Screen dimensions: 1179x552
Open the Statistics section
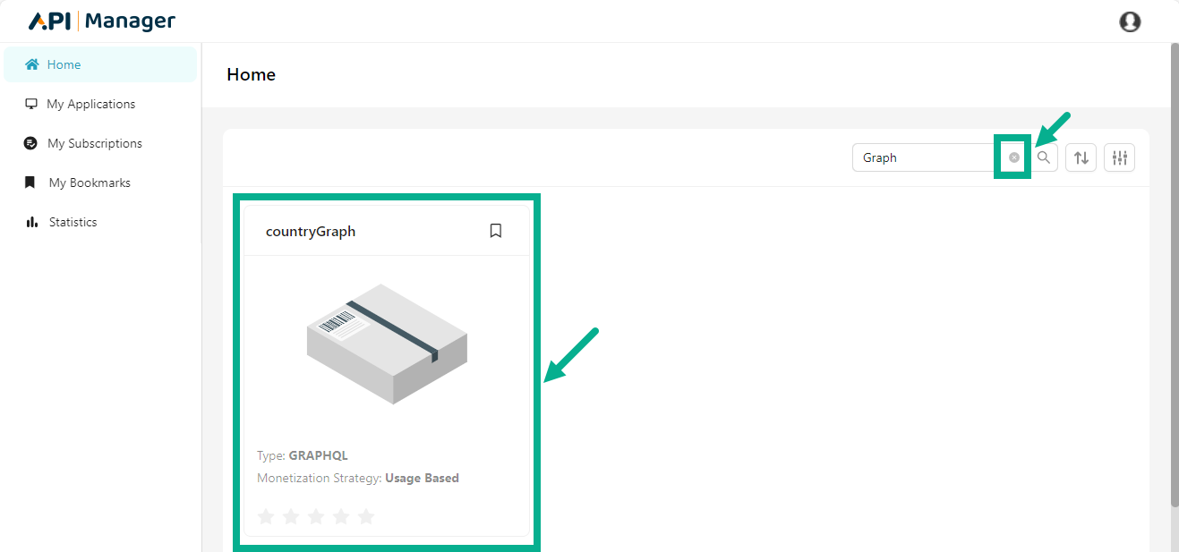pyautogui.click(x=73, y=222)
